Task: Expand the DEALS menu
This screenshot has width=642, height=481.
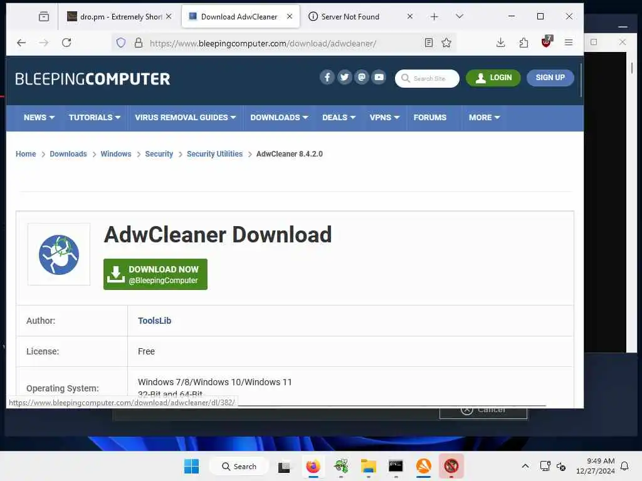Action: click(339, 117)
